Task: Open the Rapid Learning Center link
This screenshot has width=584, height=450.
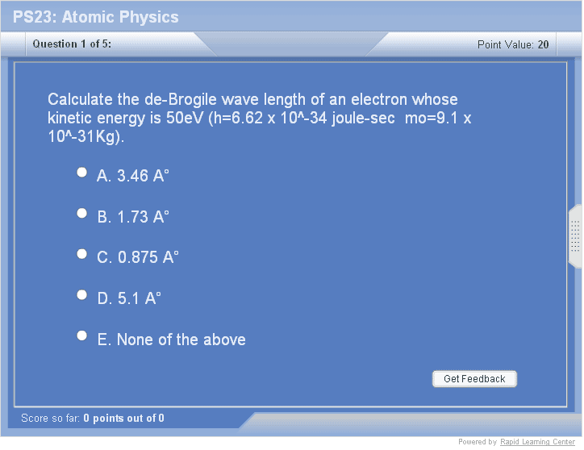Action: point(537,442)
